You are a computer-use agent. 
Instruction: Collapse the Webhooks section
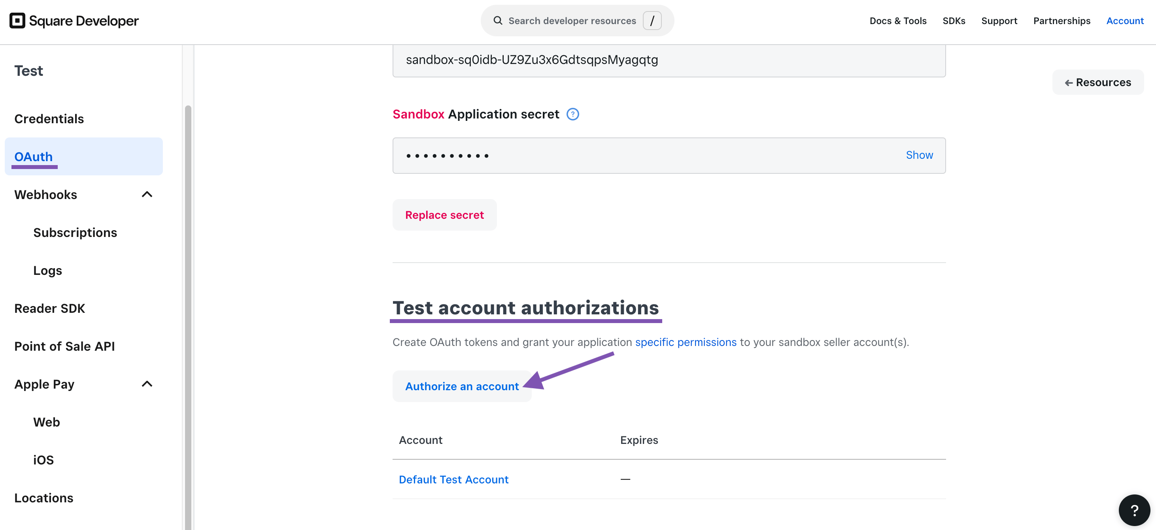tap(147, 194)
